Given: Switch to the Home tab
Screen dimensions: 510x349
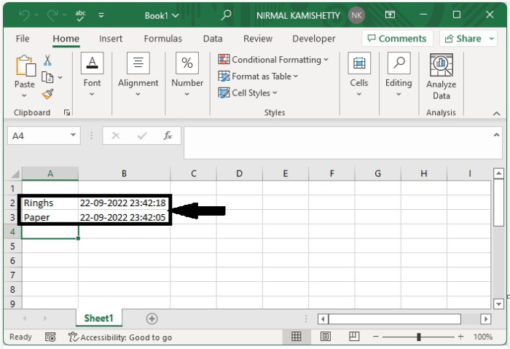Looking at the screenshot, I should 66,39.
